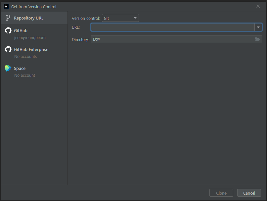Image resolution: width=267 pixels, height=201 pixels.
Task: Choose the Space section
Action: 34,72
